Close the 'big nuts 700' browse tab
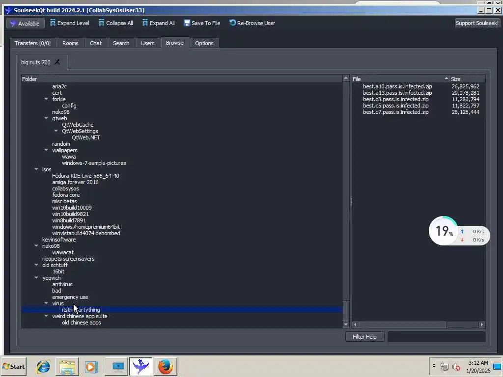 click(x=57, y=62)
